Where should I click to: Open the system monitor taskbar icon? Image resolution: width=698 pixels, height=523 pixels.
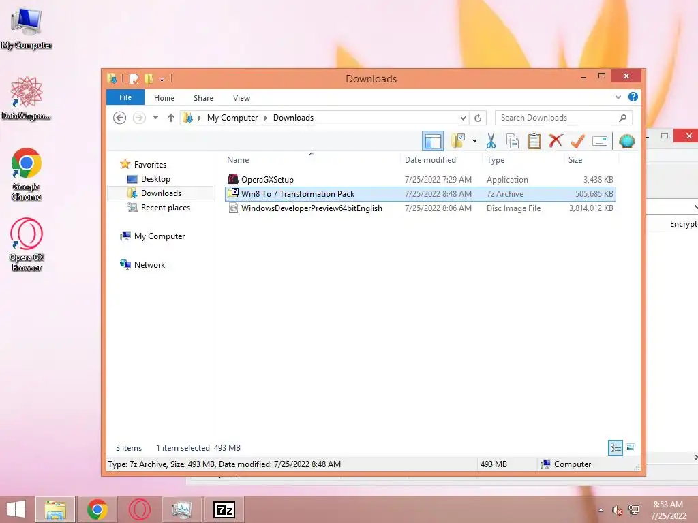(181, 509)
